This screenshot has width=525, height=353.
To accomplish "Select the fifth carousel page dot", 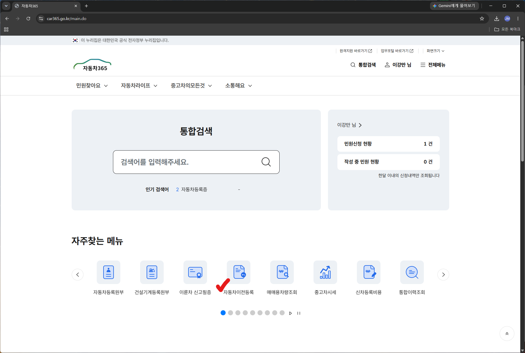I will pyautogui.click(x=253, y=313).
